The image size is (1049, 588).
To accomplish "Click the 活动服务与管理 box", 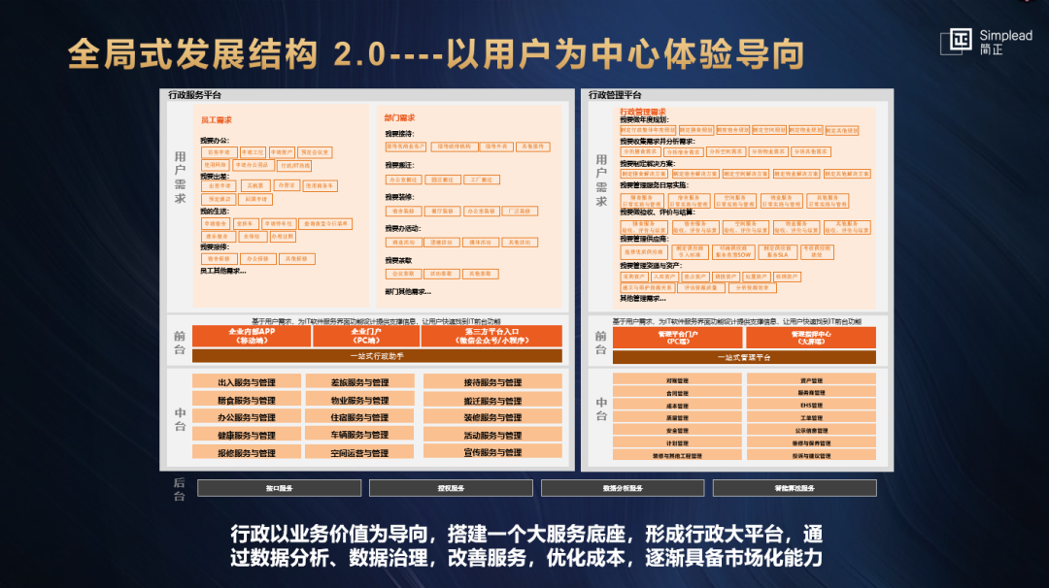I will coord(492,435).
